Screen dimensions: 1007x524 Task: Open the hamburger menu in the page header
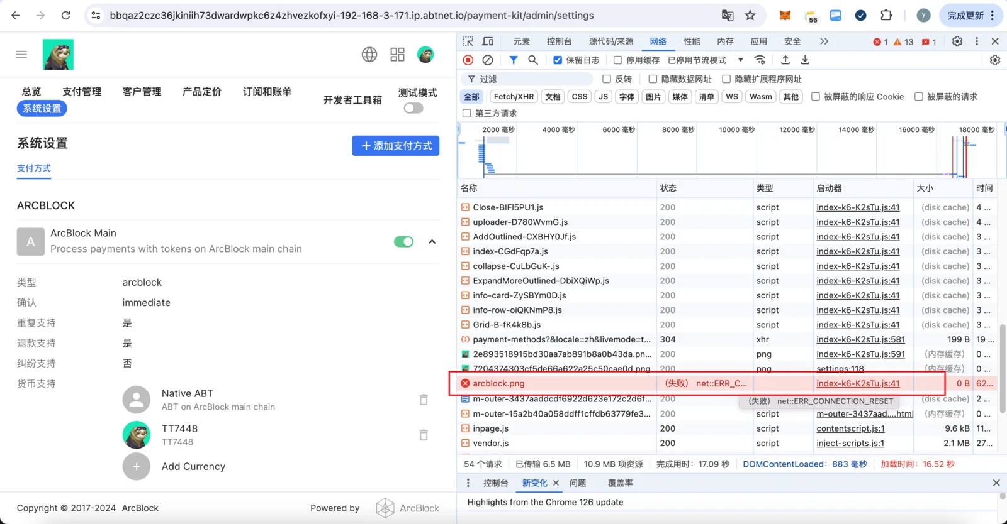tap(21, 55)
